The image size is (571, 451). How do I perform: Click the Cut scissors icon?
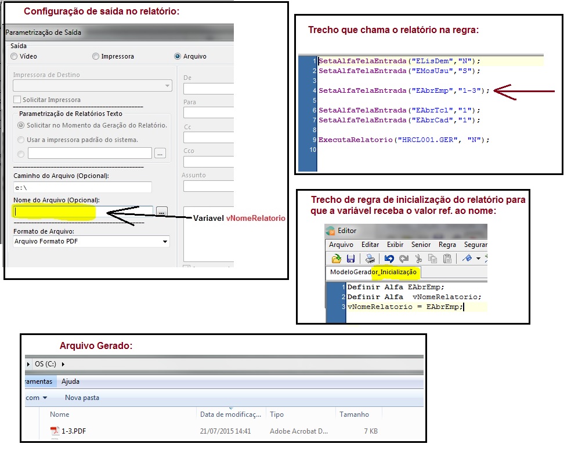(x=418, y=259)
